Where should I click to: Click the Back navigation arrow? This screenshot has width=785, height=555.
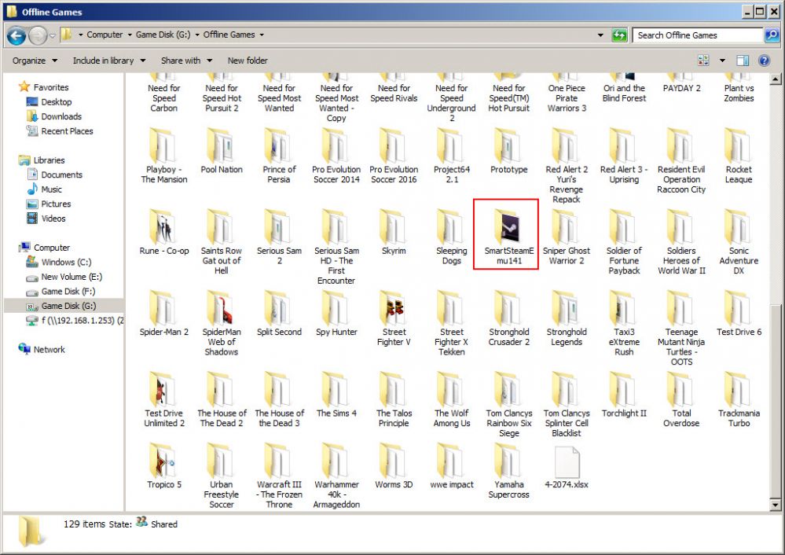(16, 35)
